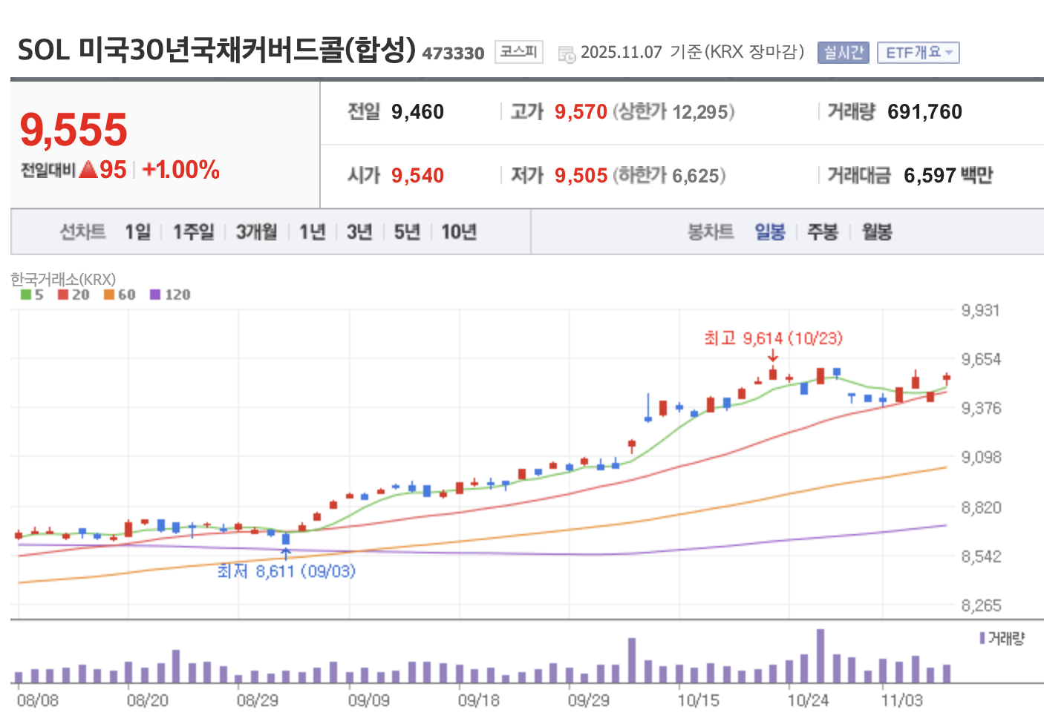Click the 실시간 realtime button
This screenshot has height=727, width=1044.
tap(843, 53)
